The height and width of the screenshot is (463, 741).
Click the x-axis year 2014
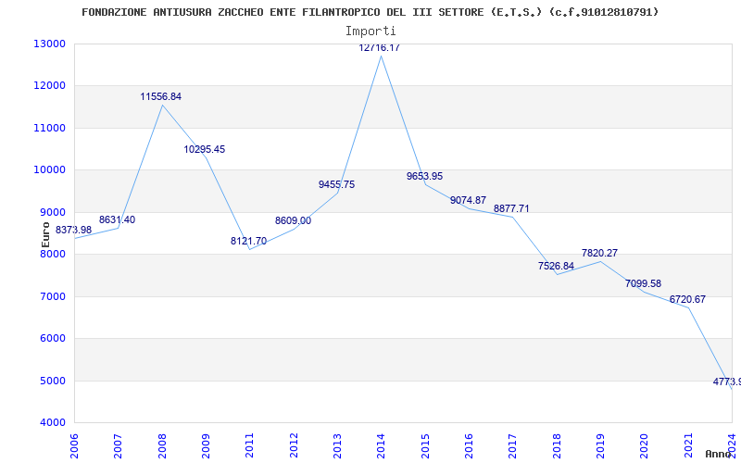click(382, 445)
